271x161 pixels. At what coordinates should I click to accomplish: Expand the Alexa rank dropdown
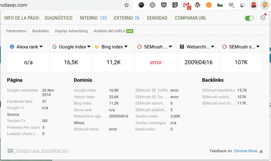41,47
